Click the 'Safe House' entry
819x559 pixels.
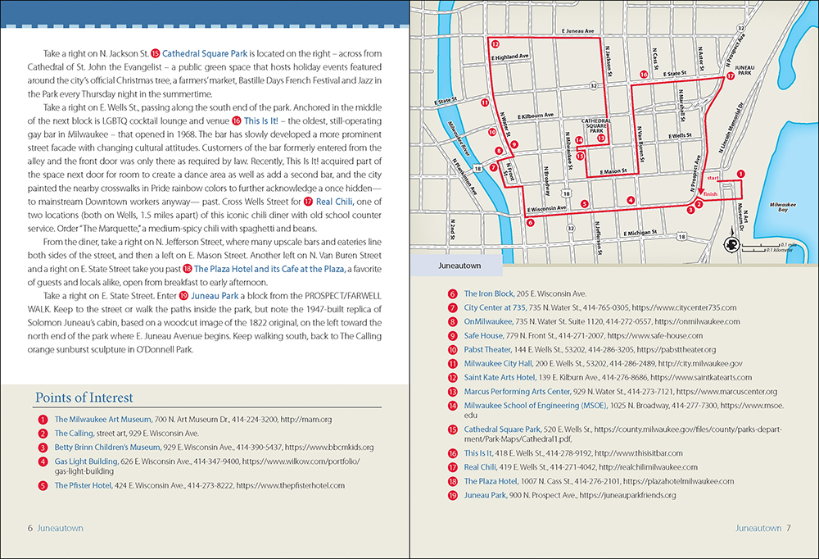484,336
